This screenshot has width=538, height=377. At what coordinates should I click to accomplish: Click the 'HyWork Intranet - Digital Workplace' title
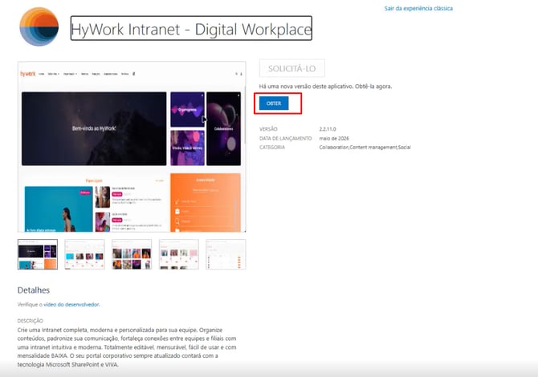click(191, 29)
